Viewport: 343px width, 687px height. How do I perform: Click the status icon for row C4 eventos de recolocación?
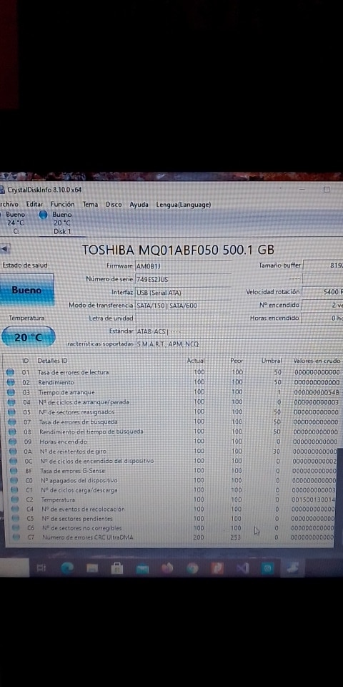[16, 509]
